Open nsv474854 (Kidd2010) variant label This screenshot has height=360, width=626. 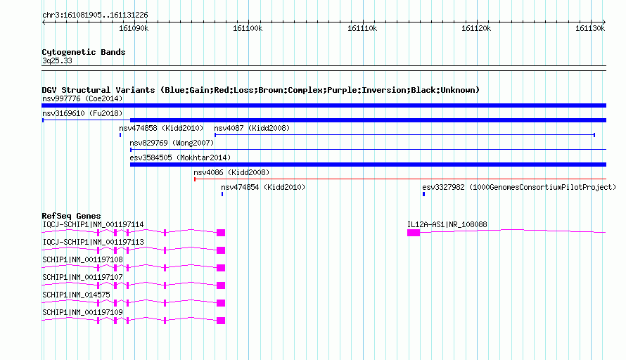pos(263,187)
